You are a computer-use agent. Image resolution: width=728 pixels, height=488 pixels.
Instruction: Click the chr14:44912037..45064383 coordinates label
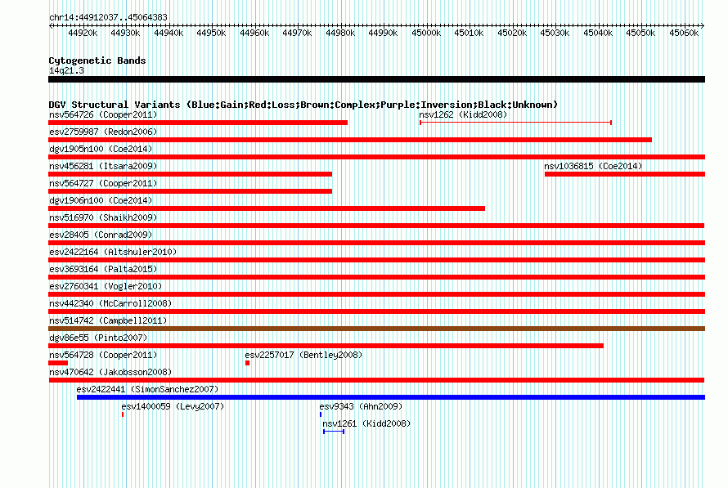coord(108,17)
